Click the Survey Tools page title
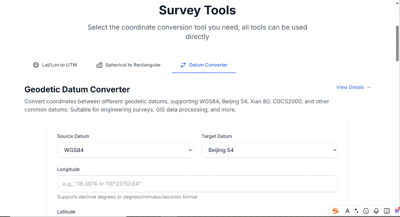The width and height of the screenshot is (400, 217). click(x=197, y=10)
